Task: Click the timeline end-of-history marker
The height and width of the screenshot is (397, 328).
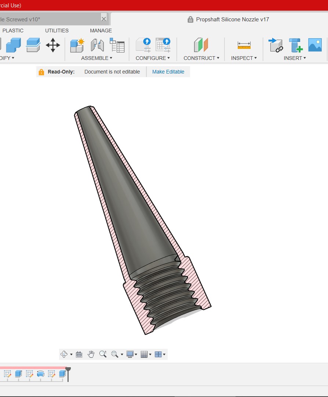Action: pos(68,374)
